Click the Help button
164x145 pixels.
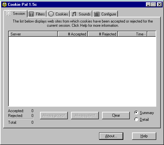coord(144,136)
